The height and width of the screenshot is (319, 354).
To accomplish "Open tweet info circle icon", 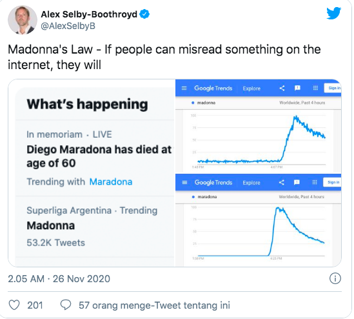I will 335,278.
